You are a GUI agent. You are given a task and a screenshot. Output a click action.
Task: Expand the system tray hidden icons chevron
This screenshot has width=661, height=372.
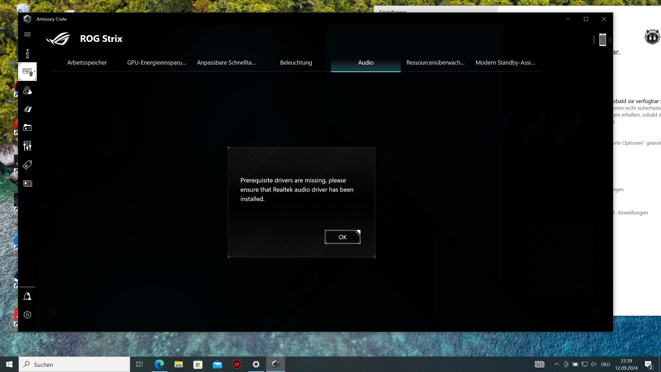[x=556, y=364]
